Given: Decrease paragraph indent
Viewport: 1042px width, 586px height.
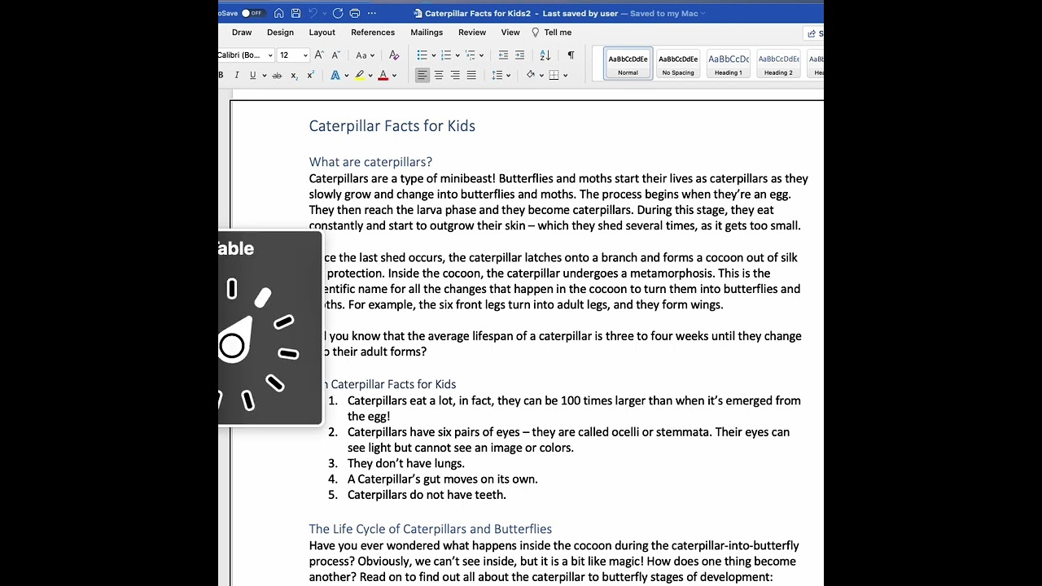Looking at the screenshot, I should tap(503, 55).
